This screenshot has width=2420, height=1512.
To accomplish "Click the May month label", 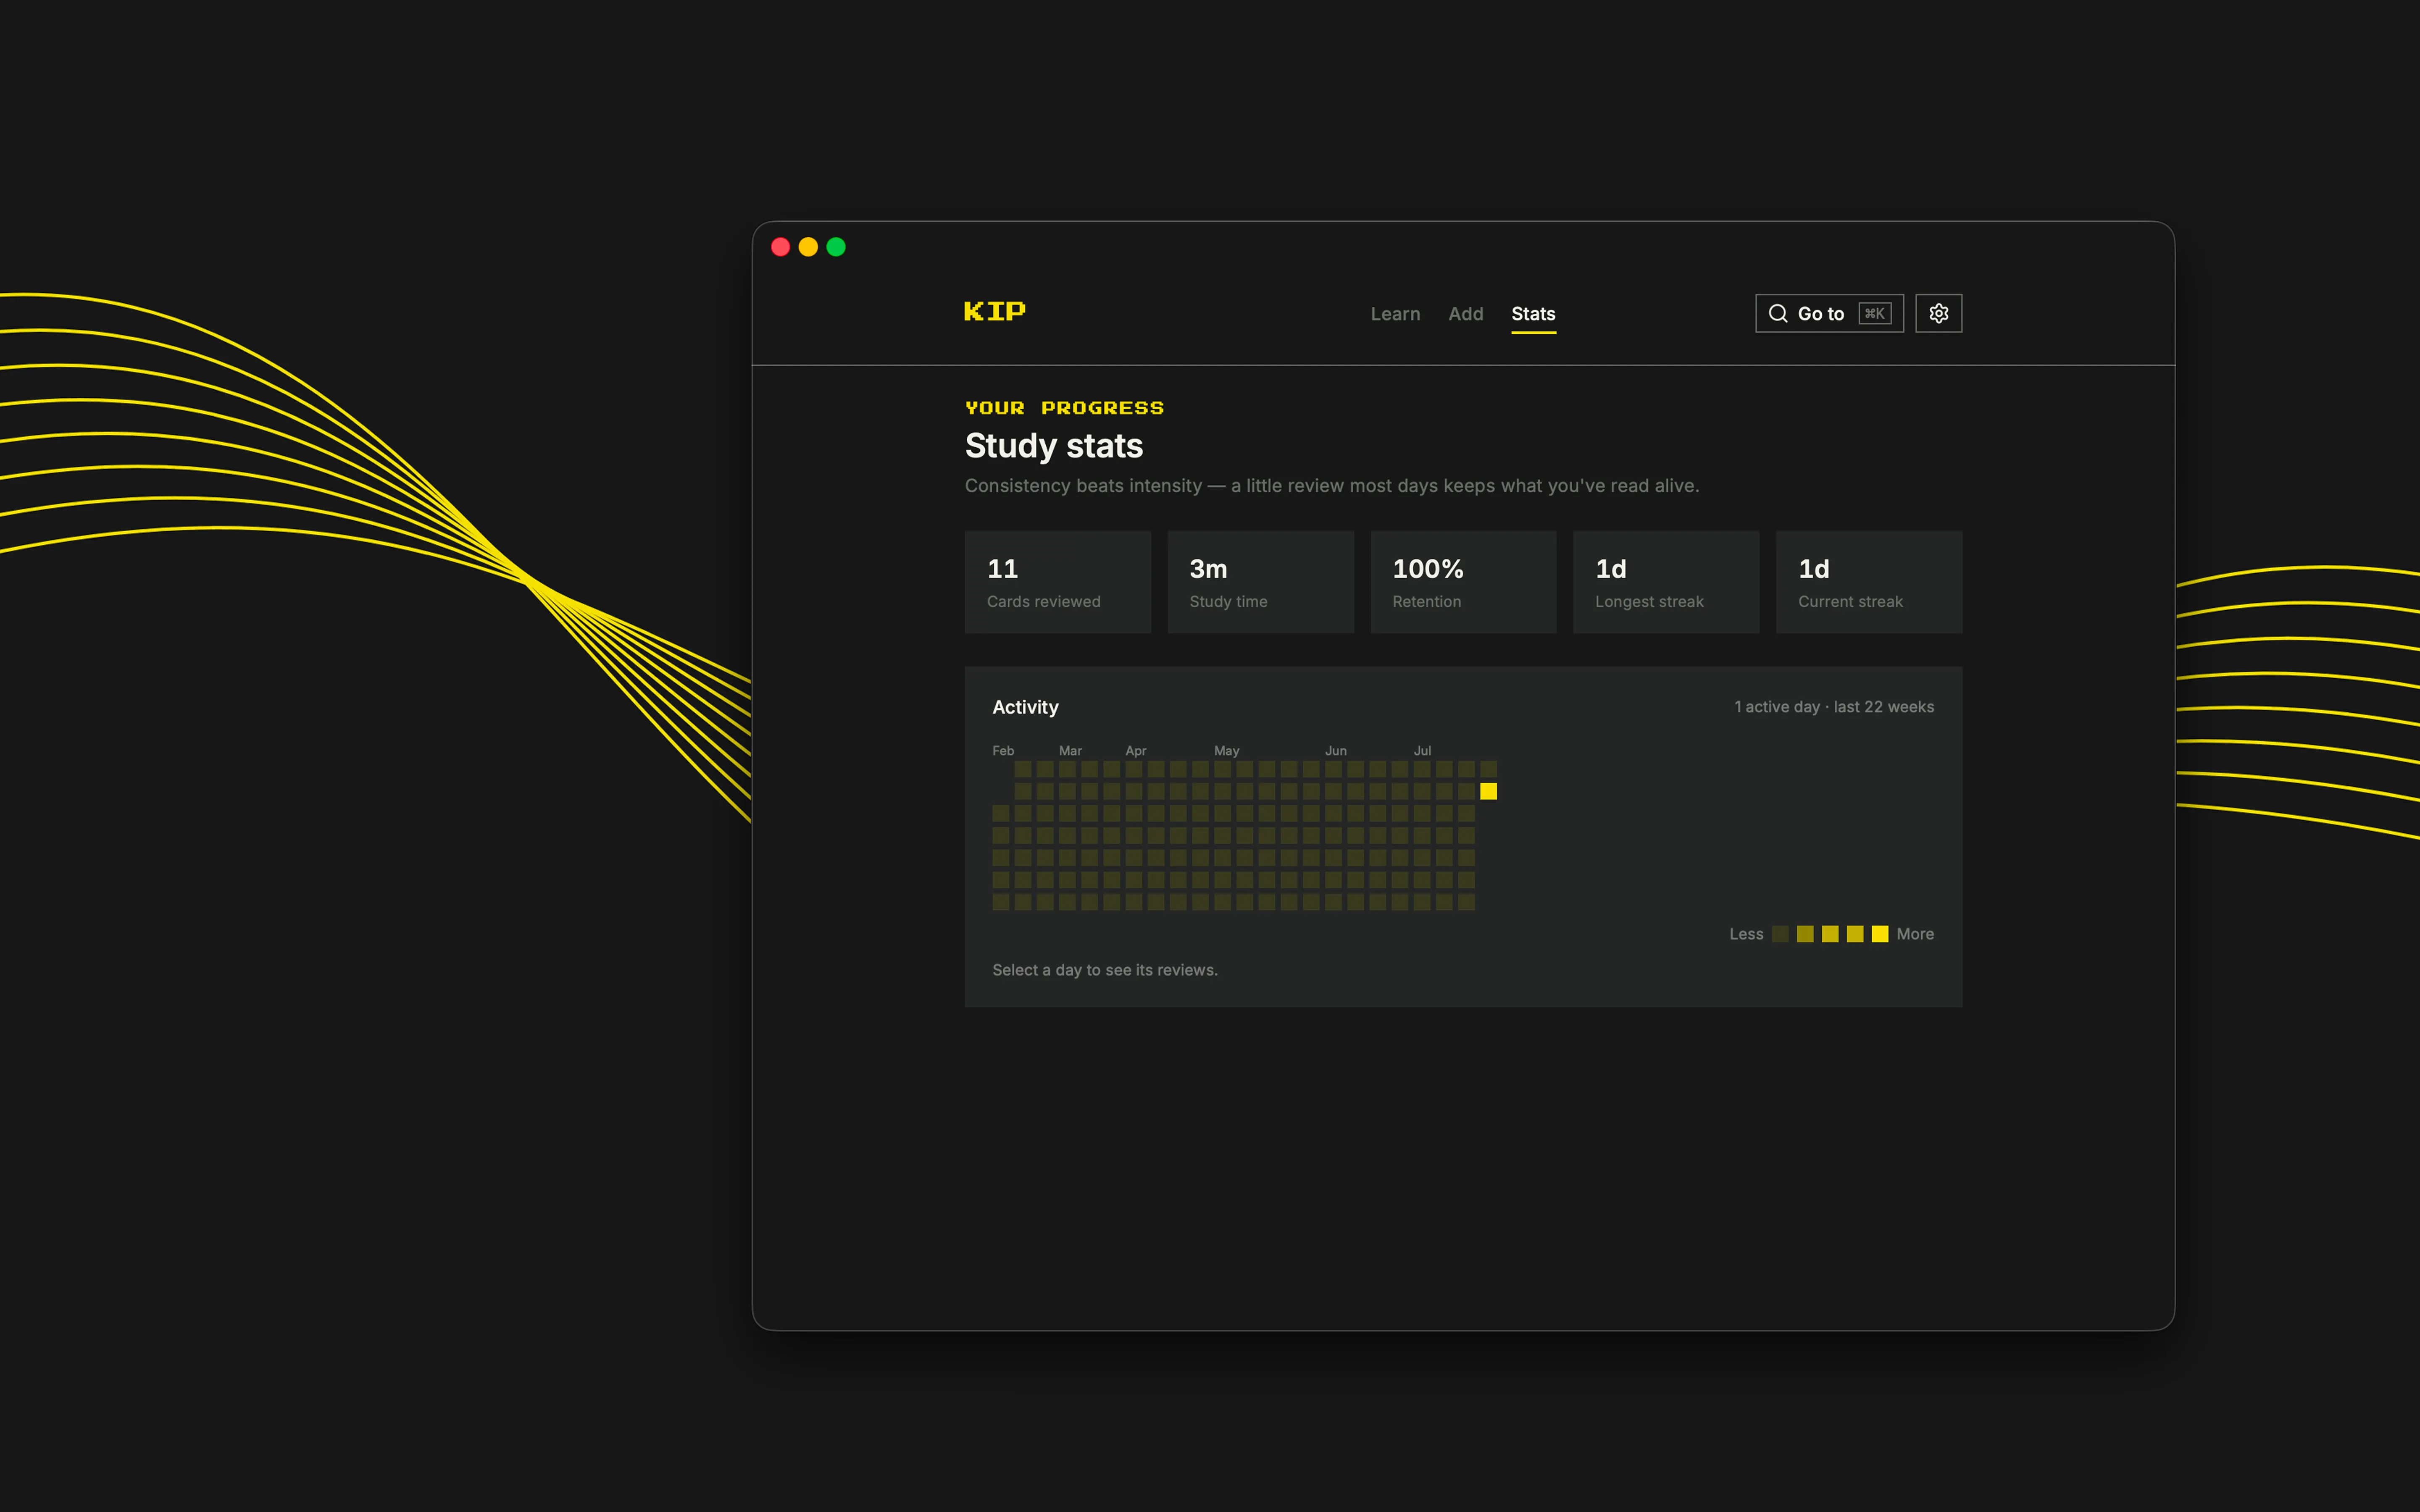I will click(x=1226, y=751).
